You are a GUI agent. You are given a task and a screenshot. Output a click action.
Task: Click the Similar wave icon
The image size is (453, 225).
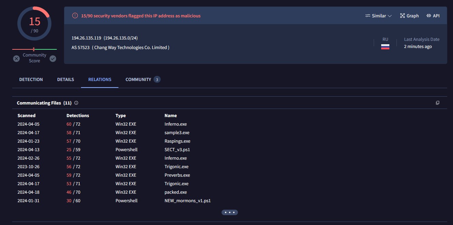368,15
